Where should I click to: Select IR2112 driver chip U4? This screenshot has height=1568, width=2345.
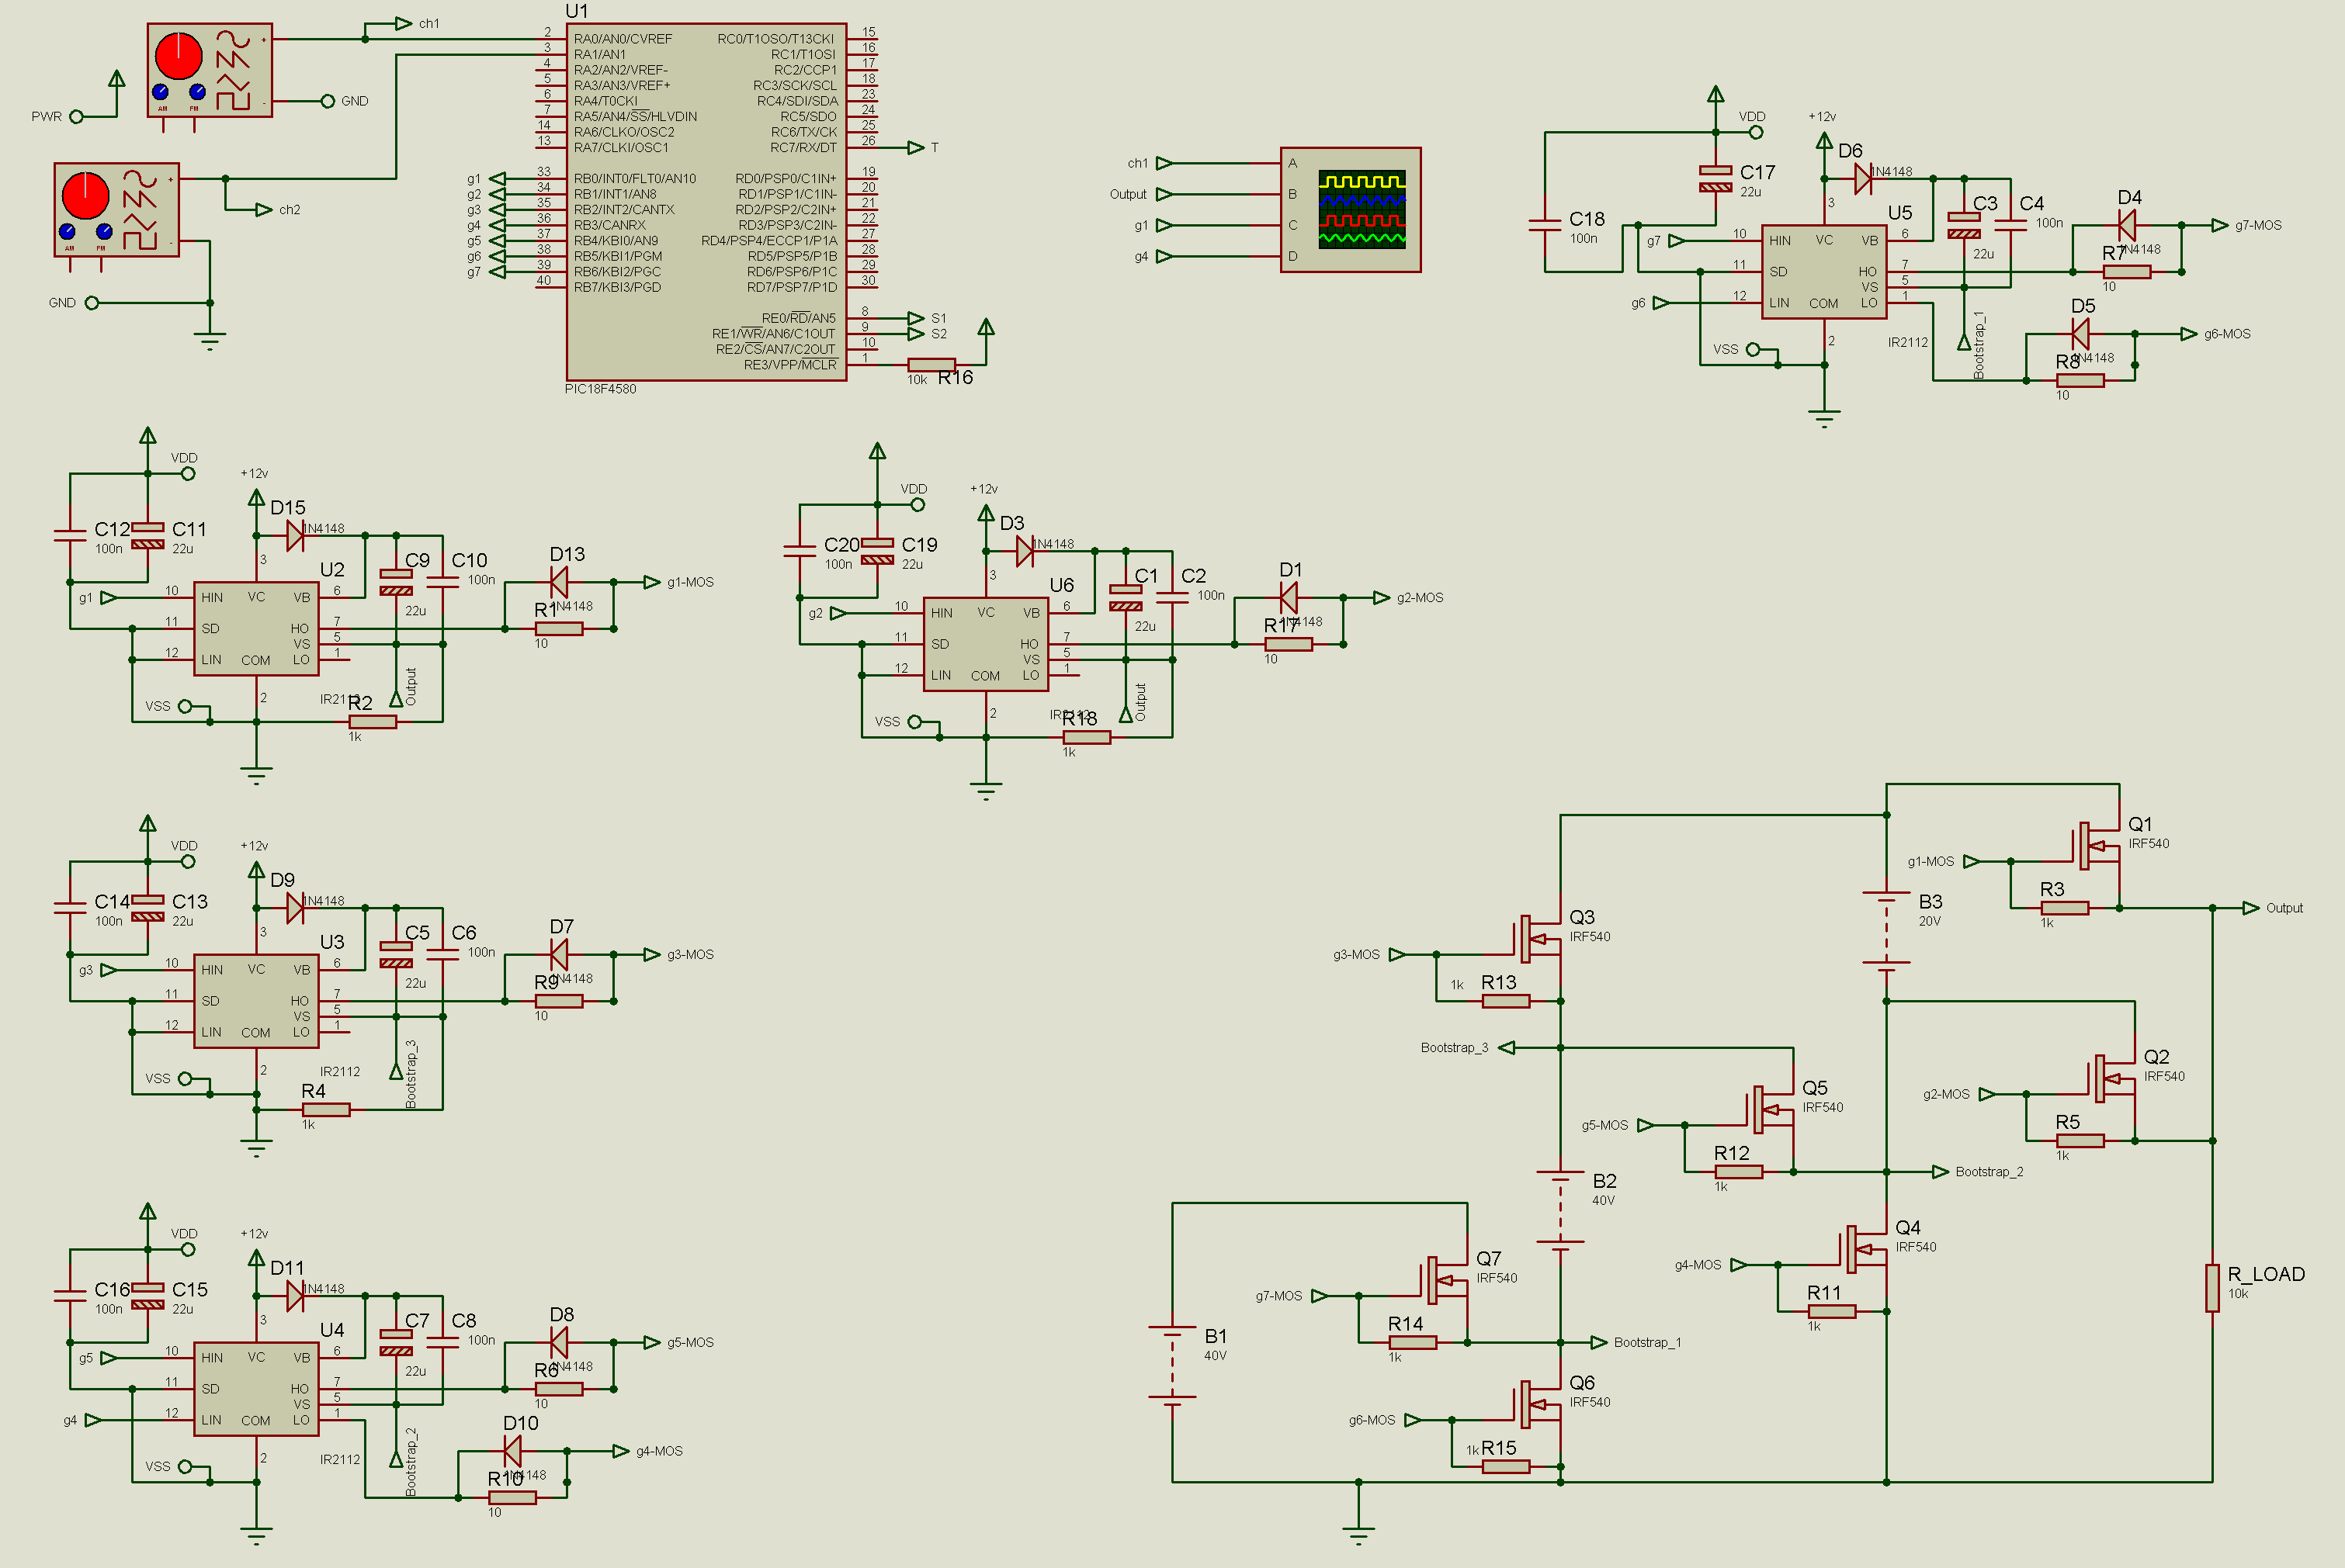pos(256,1389)
